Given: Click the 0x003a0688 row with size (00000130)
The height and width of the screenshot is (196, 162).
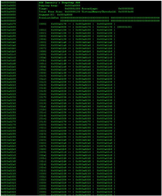Looking at the screenshot, I should [91, 27].
